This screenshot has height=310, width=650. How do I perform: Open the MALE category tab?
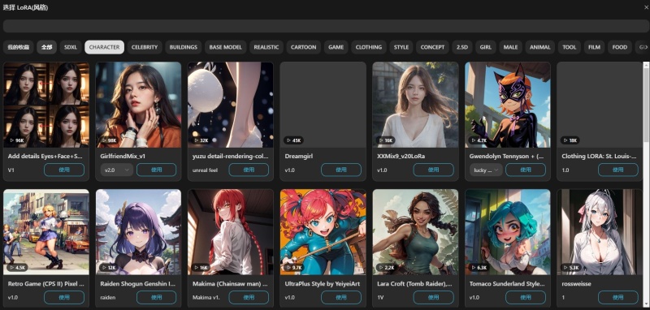(x=510, y=47)
